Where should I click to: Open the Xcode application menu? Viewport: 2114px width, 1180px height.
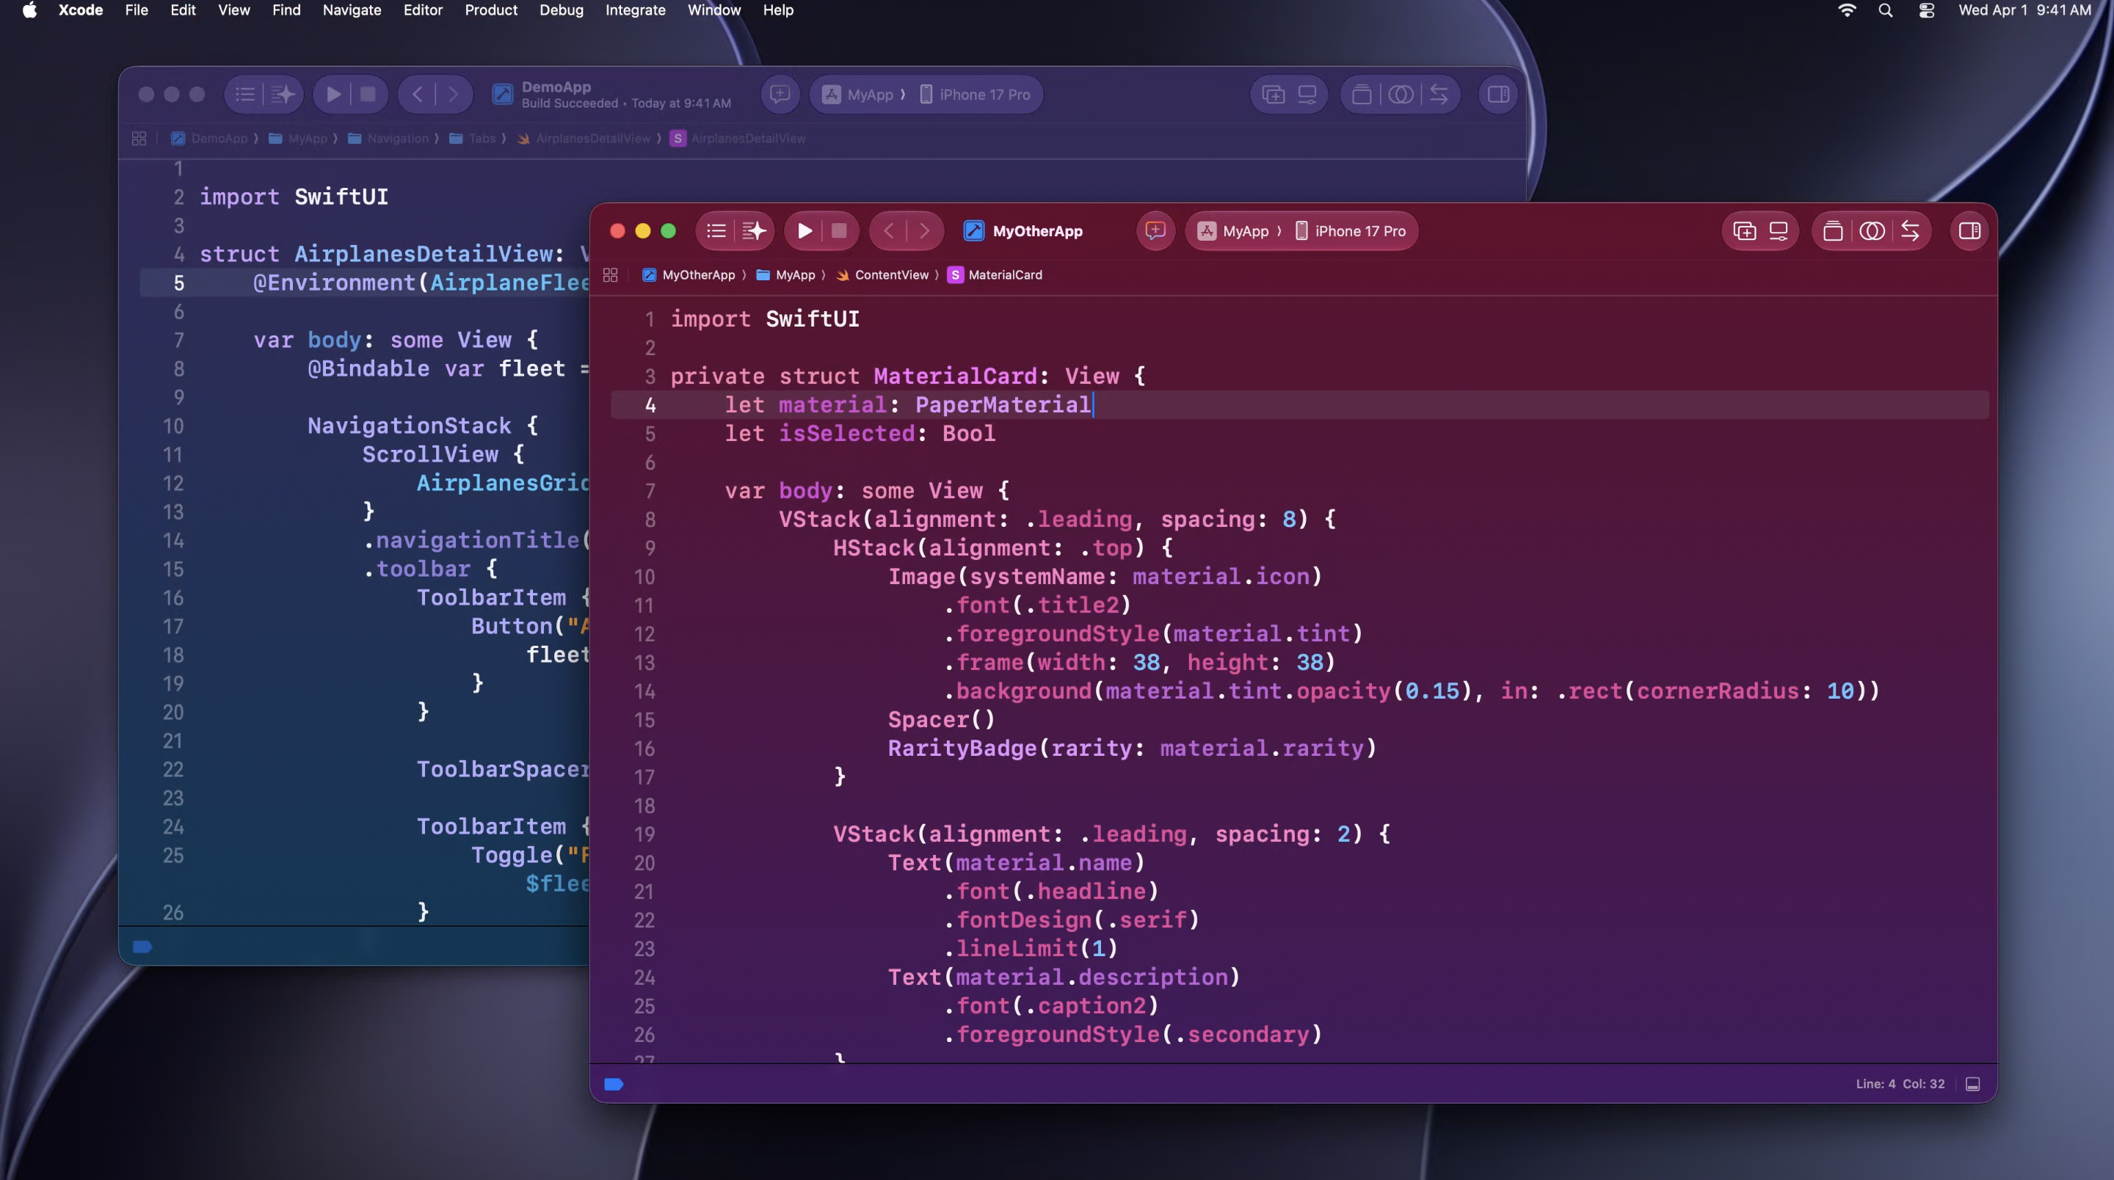[81, 10]
